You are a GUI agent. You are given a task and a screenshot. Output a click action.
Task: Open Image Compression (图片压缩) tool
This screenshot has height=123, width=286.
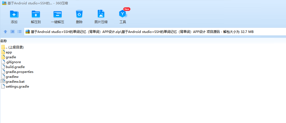click(x=101, y=14)
